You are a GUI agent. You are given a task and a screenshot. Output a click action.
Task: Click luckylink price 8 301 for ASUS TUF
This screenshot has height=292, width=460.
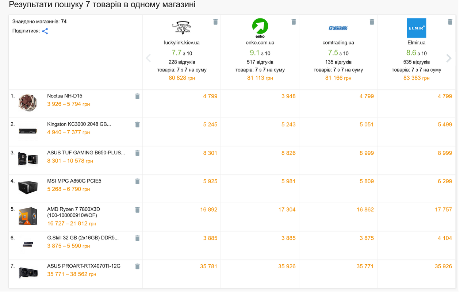210,153
